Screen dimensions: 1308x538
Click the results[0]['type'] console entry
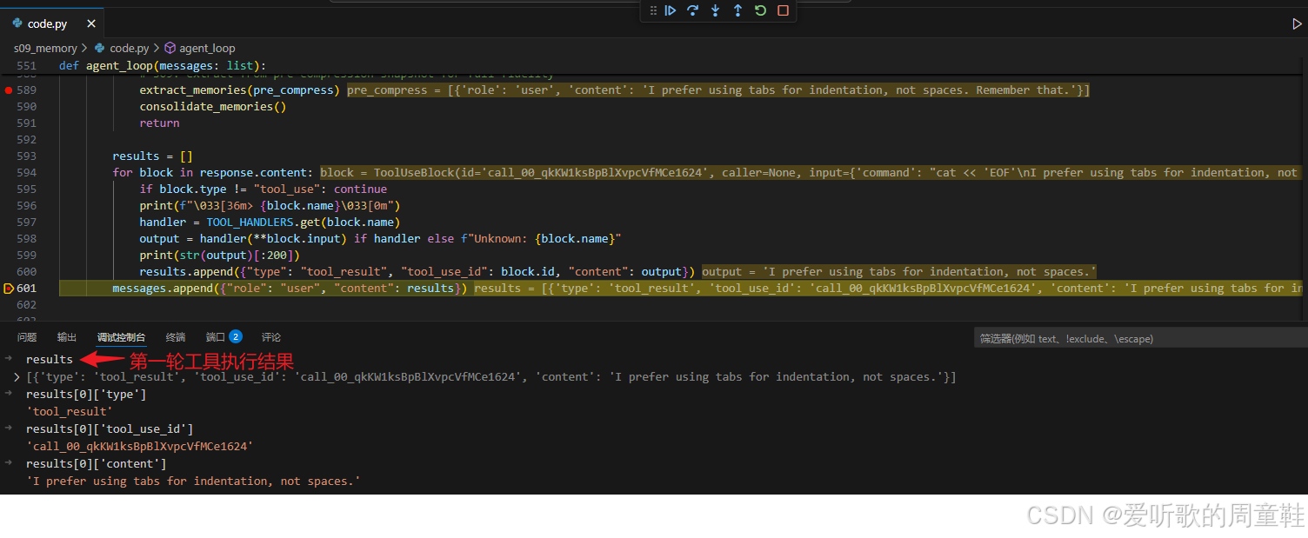(x=86, y=394)
